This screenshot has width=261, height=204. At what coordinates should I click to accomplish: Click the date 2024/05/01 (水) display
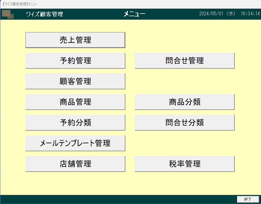(217, 14)
